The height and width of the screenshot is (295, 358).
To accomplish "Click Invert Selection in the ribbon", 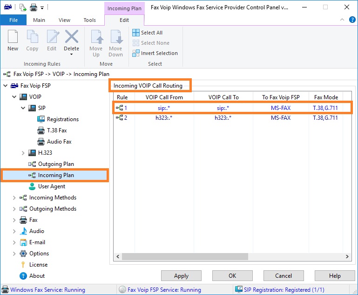I will (x=155, y=53).
